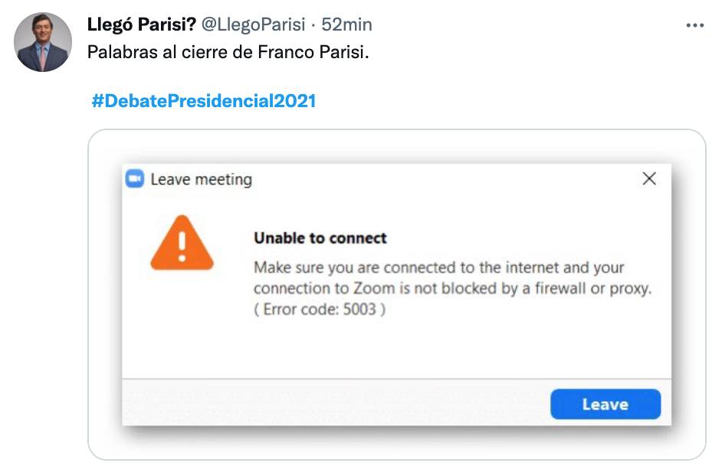Click the "Make sure you are connected" message

pos(438,268)
